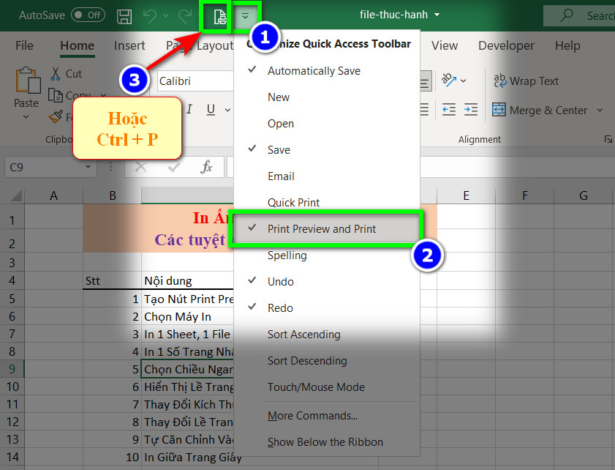The image size is (615, 470).
Task: Click Show Below the Ribbon option
Action: 325,441
